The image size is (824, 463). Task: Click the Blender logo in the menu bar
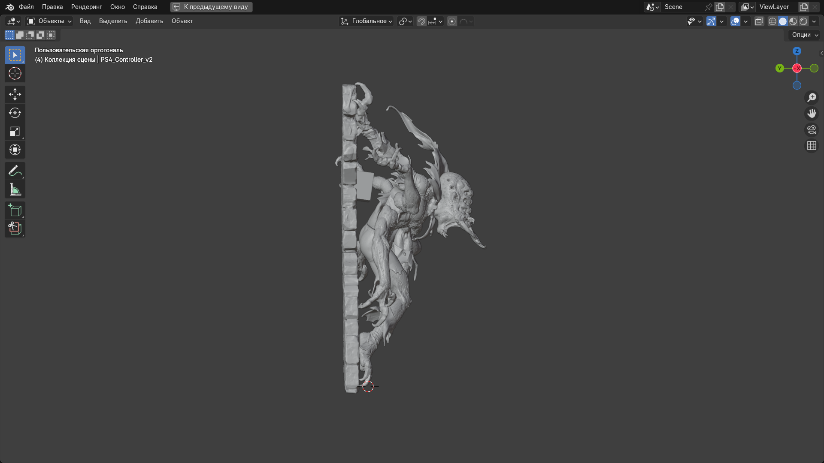9,7
